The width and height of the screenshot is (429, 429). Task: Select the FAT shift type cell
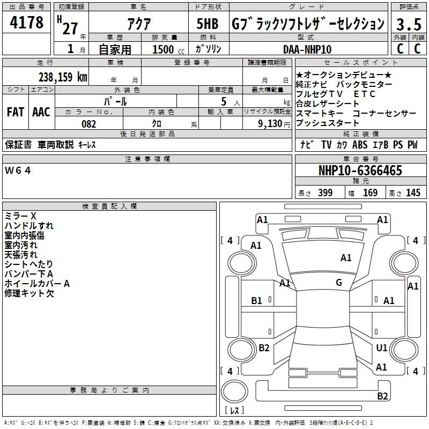pyautogui.click(x=15, y=112)
